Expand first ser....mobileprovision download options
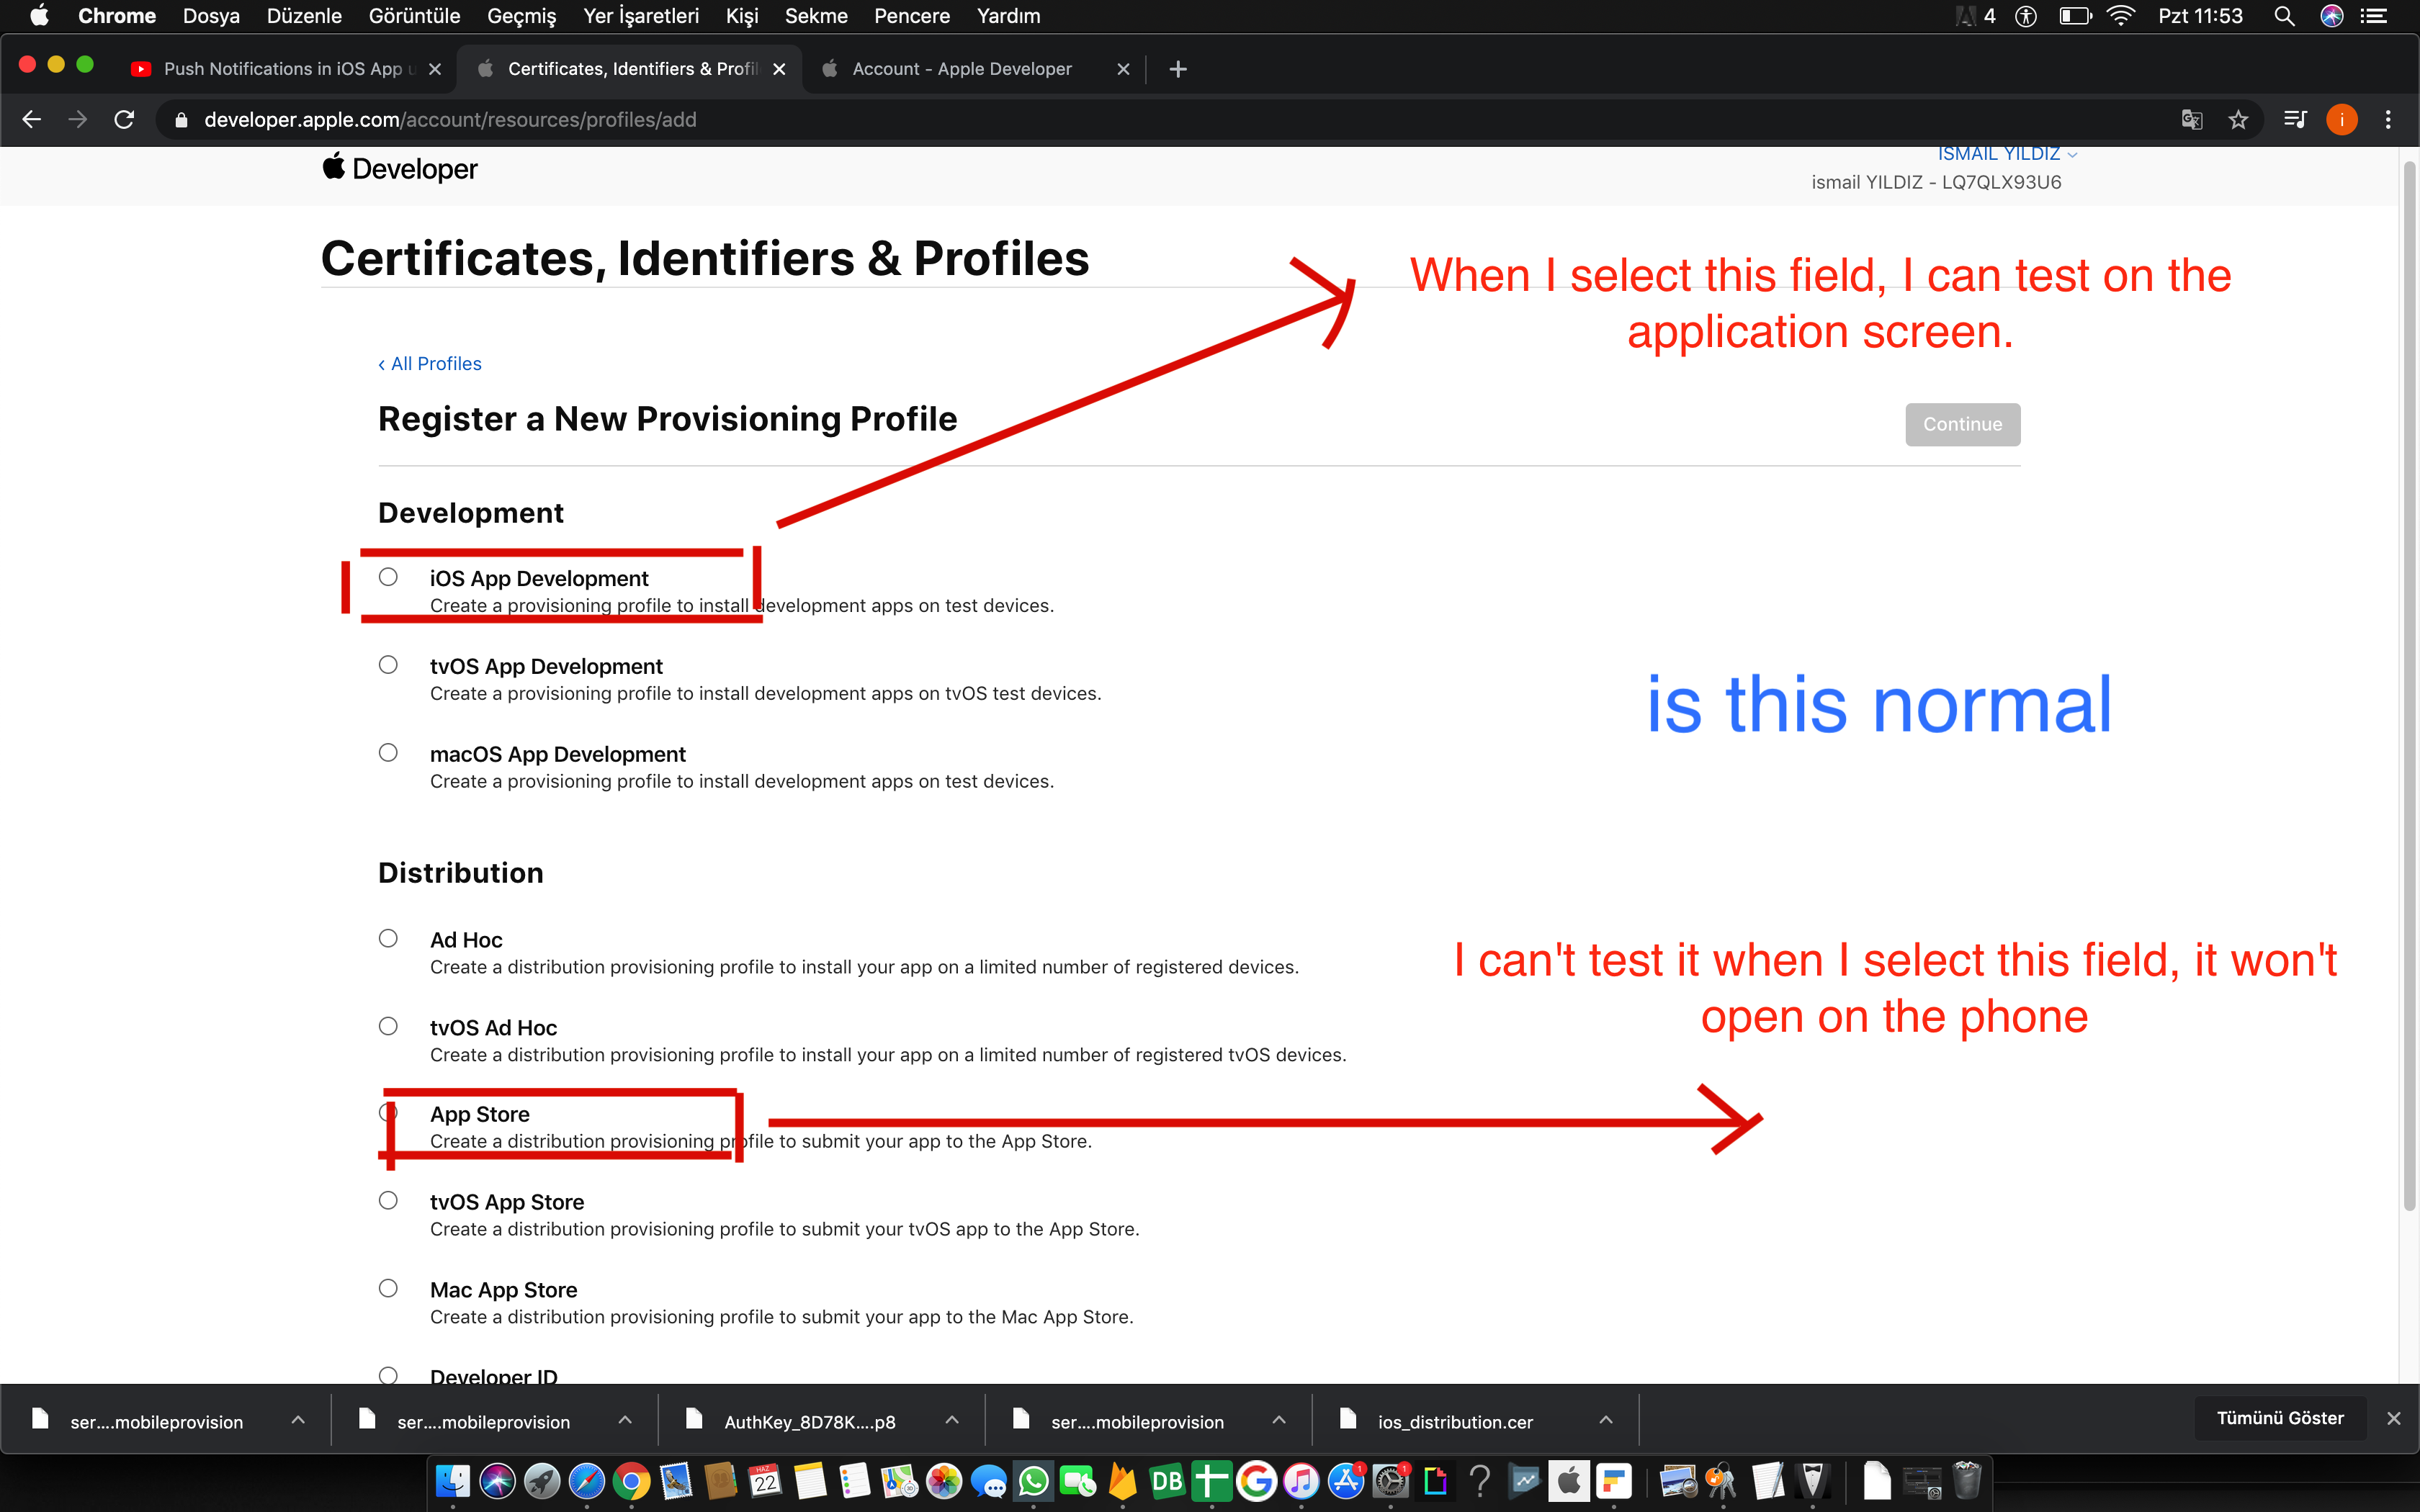The width and height of the screenshot is (2420, 1512). 298,1420
